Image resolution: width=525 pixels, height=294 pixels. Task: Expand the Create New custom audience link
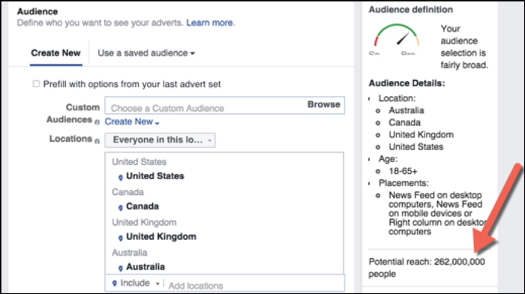click(x=132, y=122)
